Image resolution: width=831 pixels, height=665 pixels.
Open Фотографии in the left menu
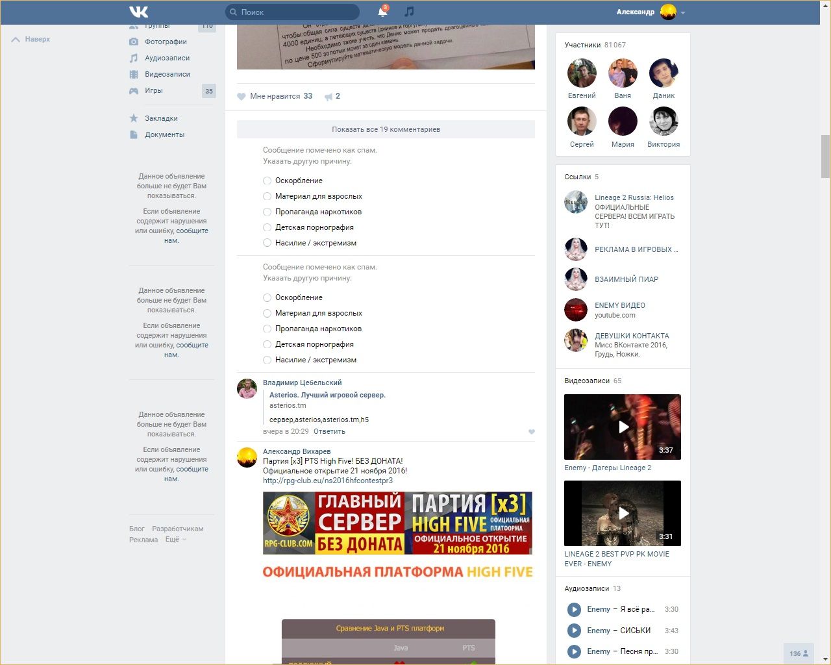[166, 42]
